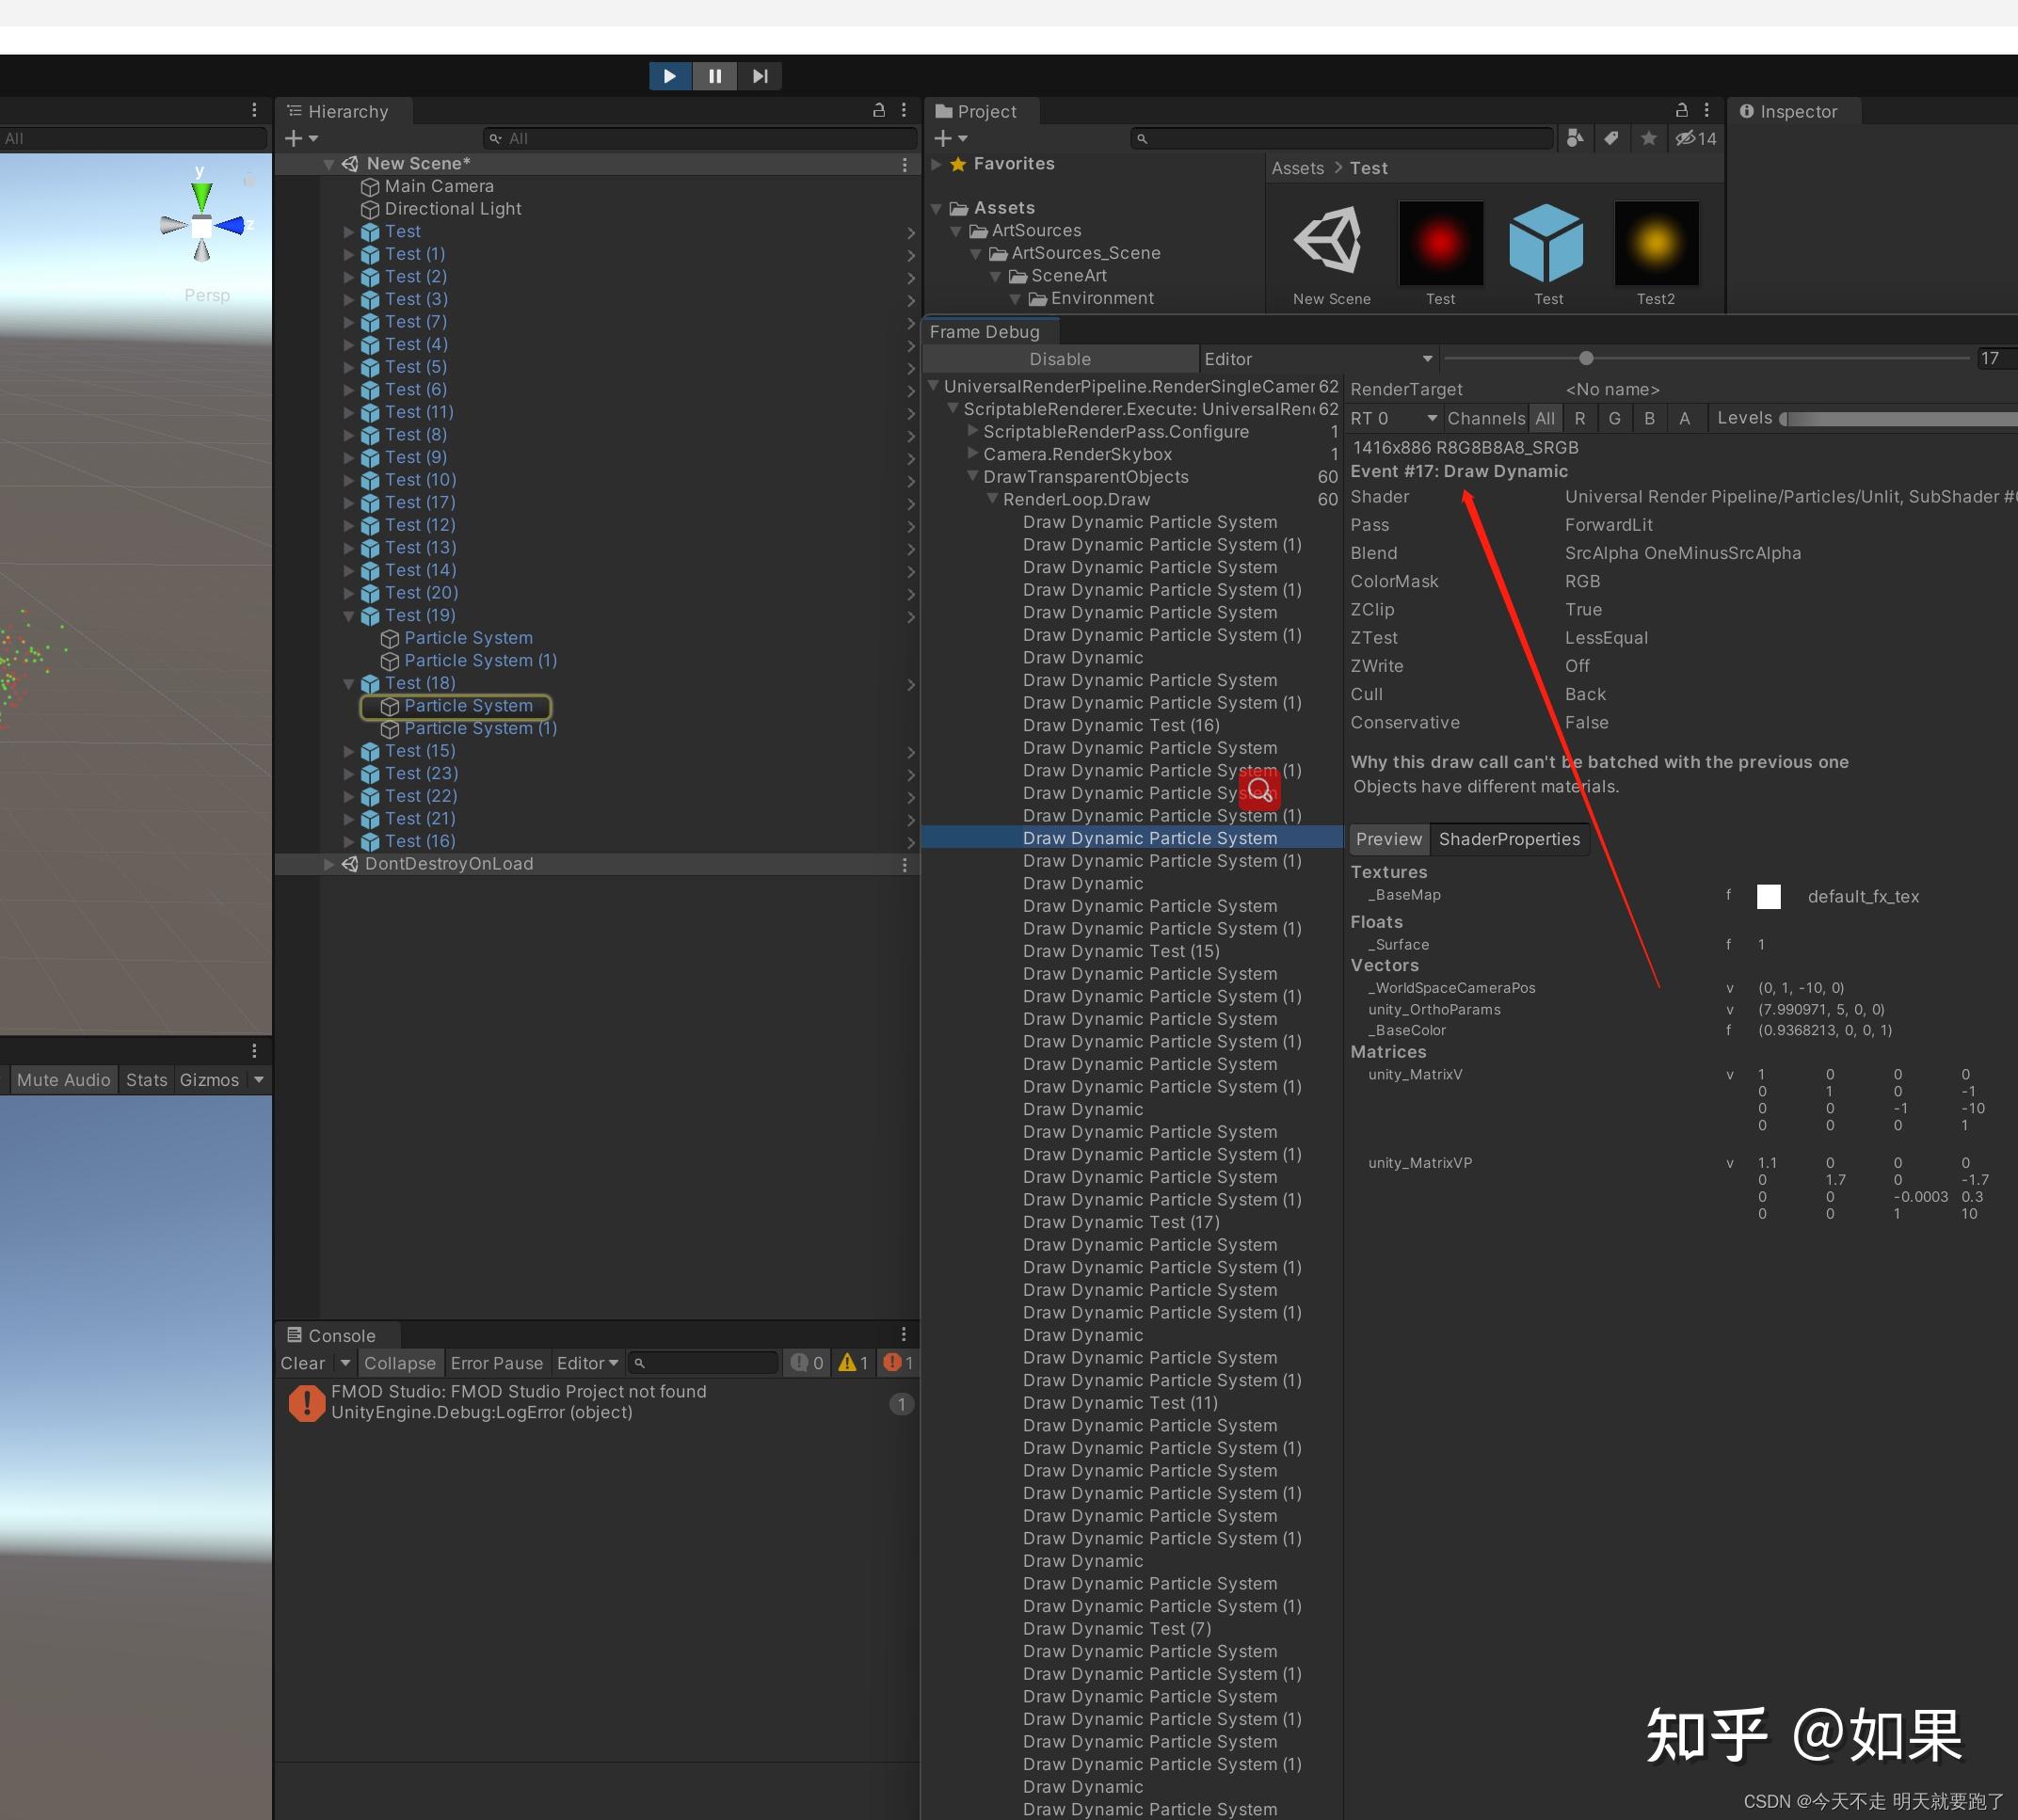Click the Play button in the toolbar
This screenshot has height=1820, width=2018.
[670, 76]
